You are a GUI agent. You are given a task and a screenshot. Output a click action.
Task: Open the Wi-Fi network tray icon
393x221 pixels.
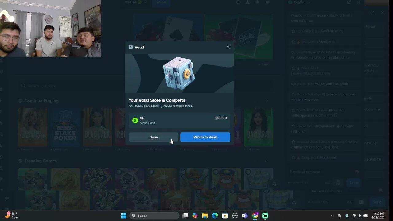pos(354,215)
